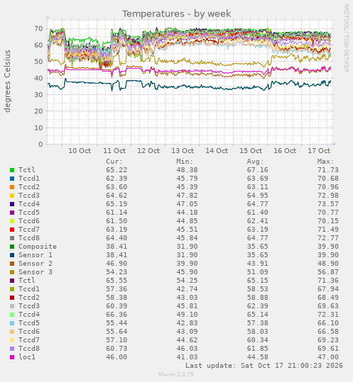The image size is (353, 382).
Task: Click the value 57.38 in Avg column
Action: (258, 323)
